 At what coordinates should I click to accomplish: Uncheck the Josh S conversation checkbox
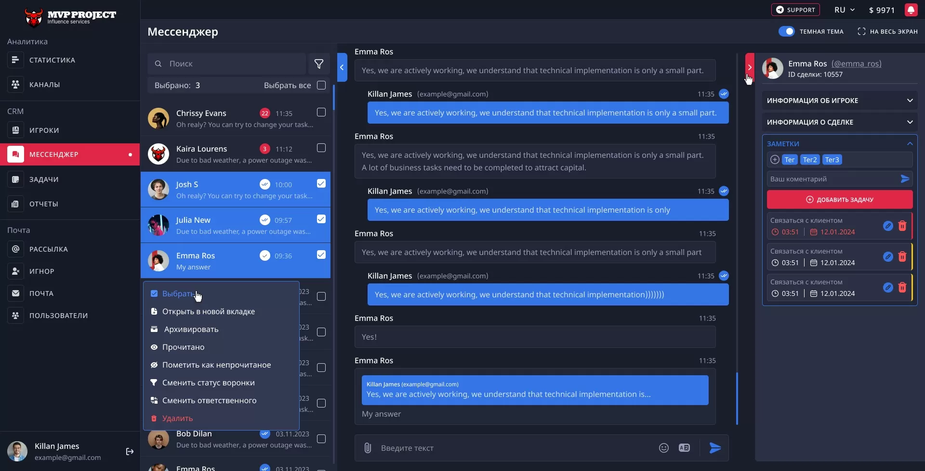click(321, 184)
